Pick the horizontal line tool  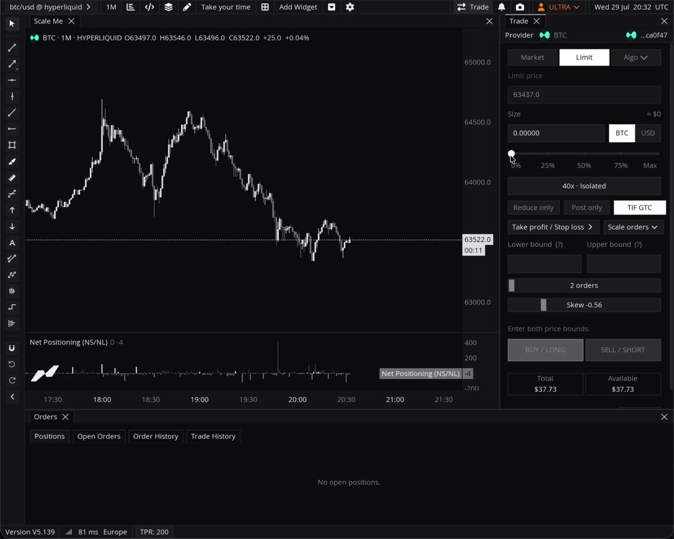(12, 80)
